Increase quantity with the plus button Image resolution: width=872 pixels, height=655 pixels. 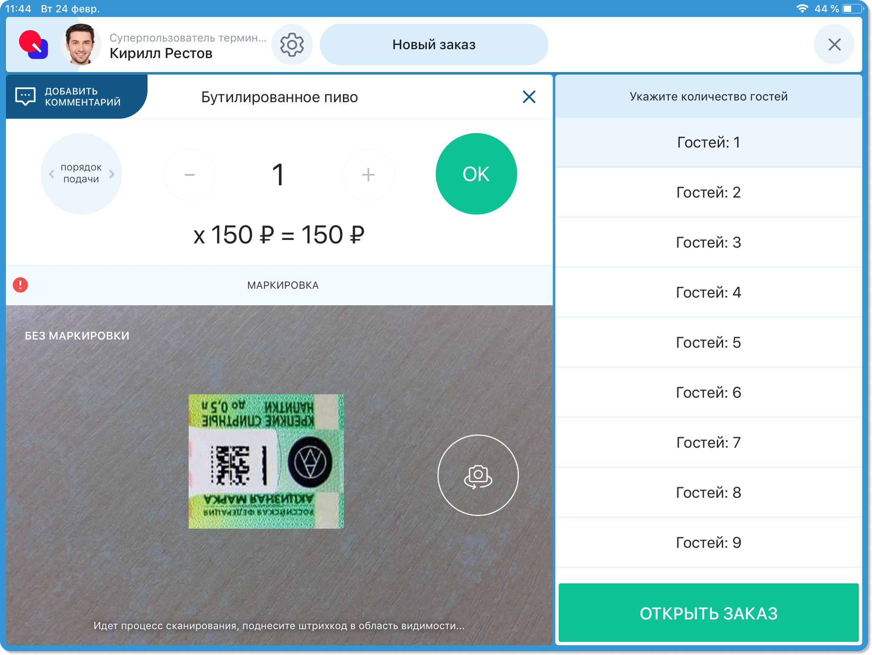(368, 174)
